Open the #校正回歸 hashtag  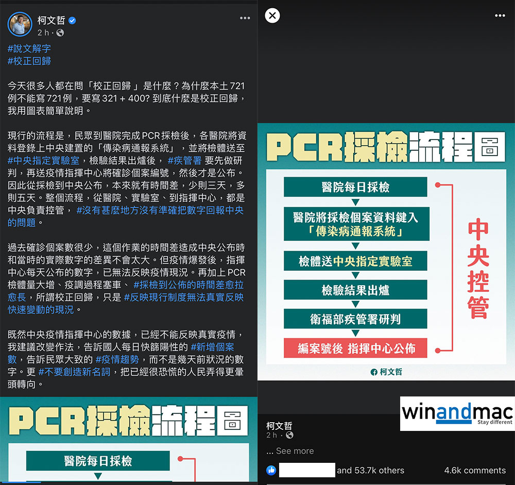click(29, 61)
